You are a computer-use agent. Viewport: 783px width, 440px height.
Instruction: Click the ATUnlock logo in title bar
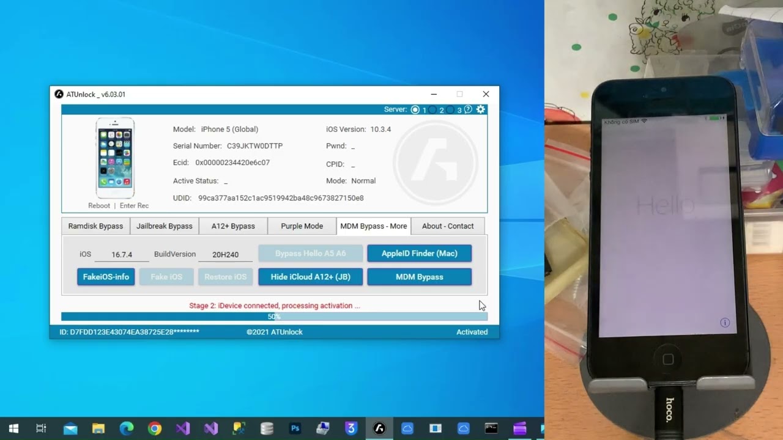[59, 94]
